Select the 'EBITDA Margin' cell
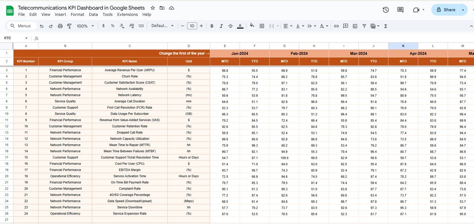Screen dimensions: 474x224 [130, 170]
